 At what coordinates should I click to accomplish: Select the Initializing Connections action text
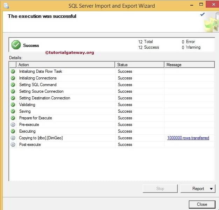click(38, 78)
